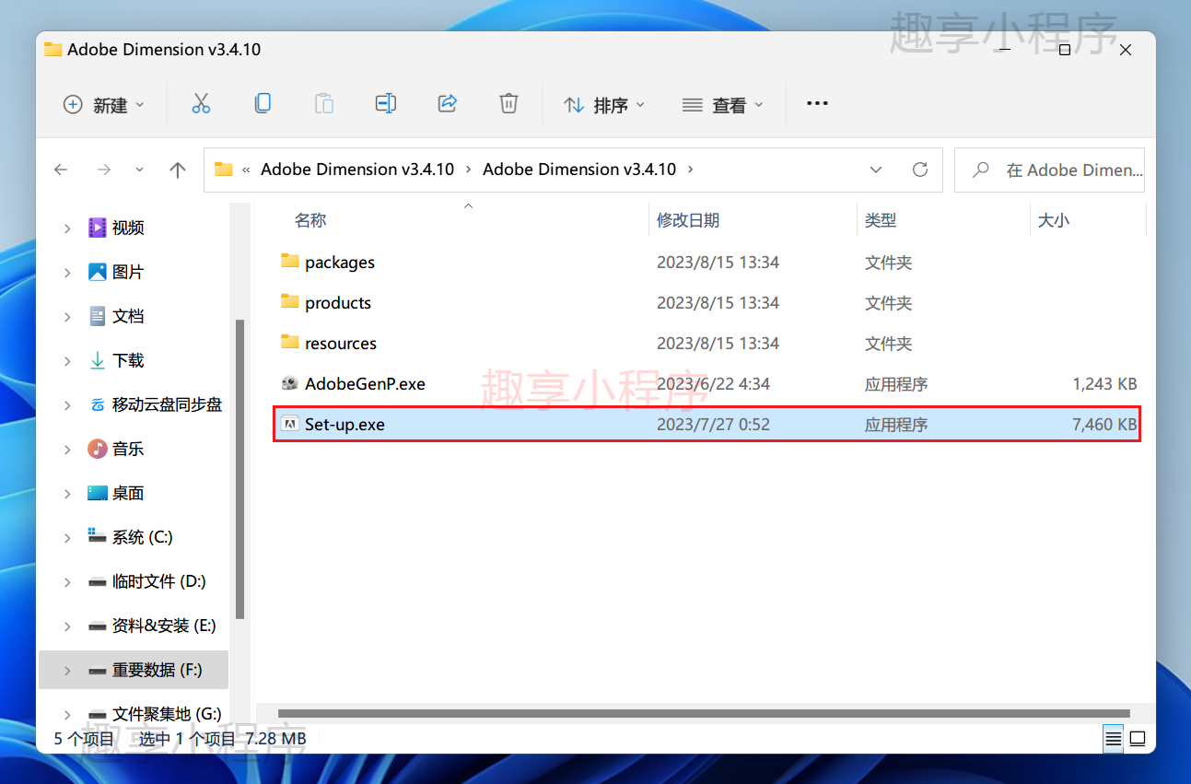This screenshot has height=784, width=1191.
Task: Select 文档 in navigation pane
Action: pyautogui.click(x=128, y=316)
